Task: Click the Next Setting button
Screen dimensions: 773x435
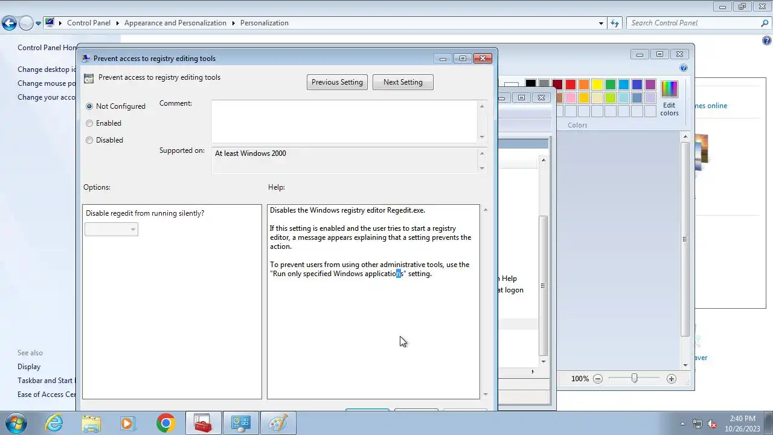Action: 403,82
